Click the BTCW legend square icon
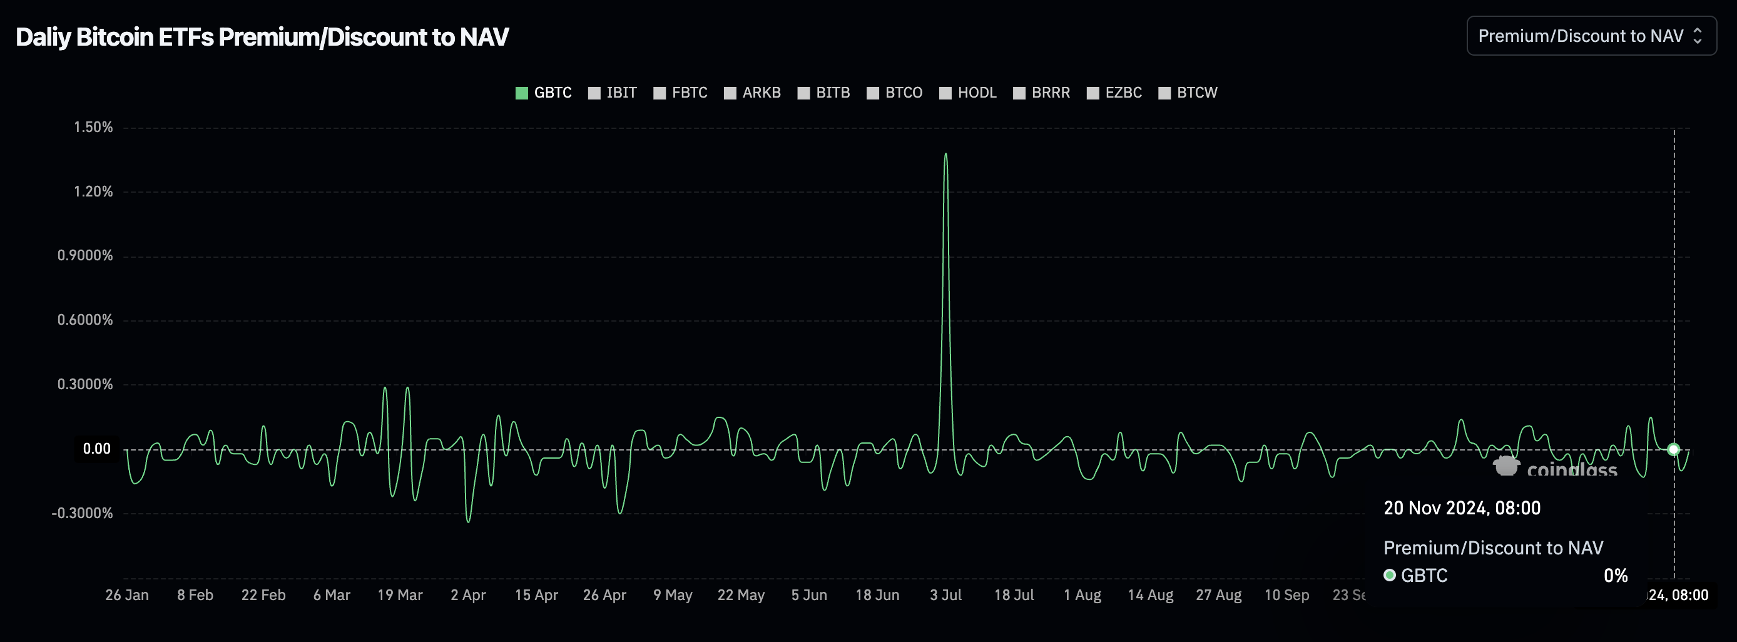The image size is (1737, 642). tap(1164, 93)
